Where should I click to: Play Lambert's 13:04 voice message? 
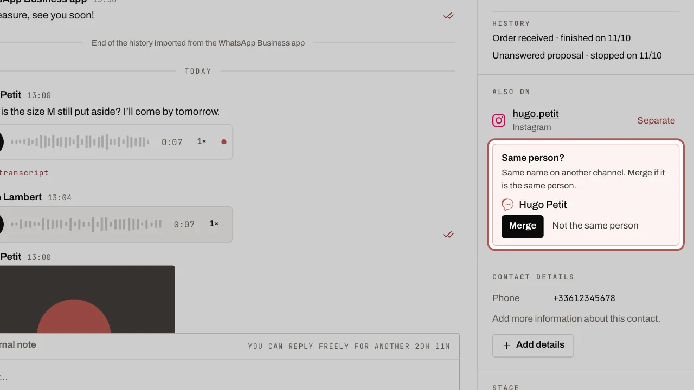0,224
